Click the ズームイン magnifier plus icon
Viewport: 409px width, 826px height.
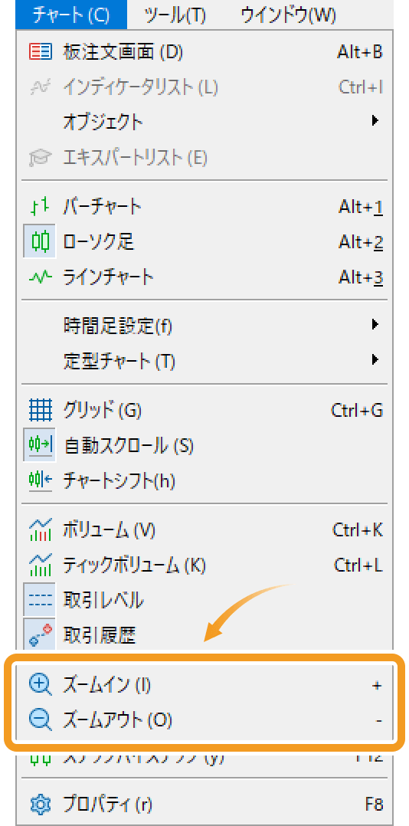pos(40,685)
